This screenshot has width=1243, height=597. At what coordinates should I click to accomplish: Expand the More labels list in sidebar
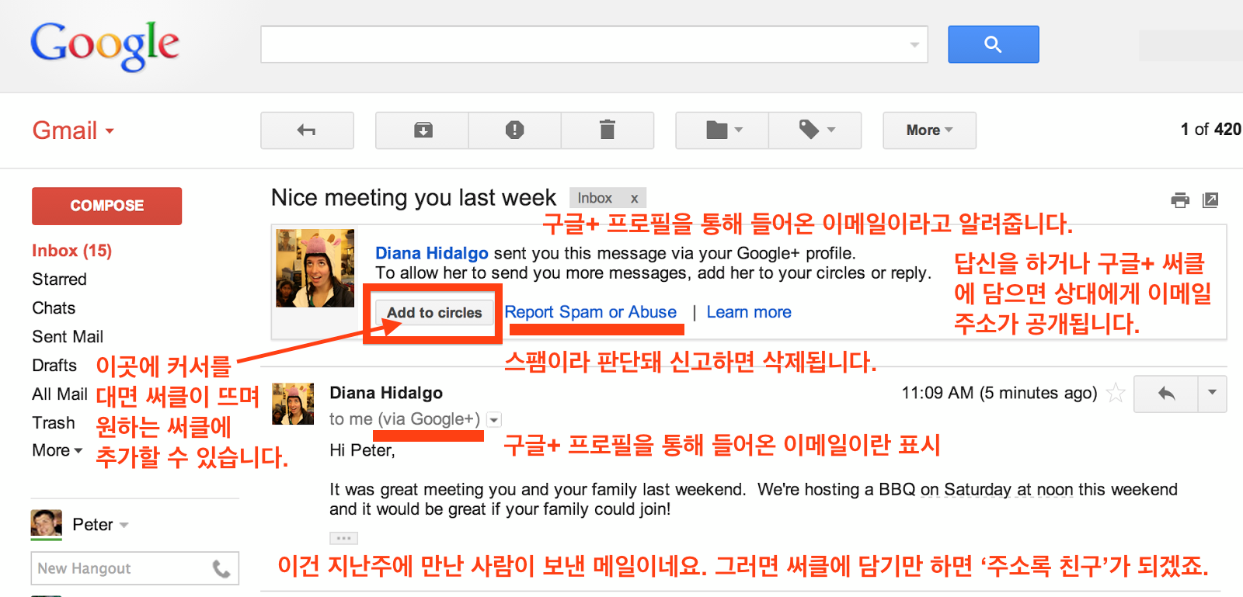tap(57, 450)
